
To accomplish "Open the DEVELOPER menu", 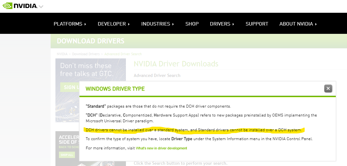I will [114, 24].
